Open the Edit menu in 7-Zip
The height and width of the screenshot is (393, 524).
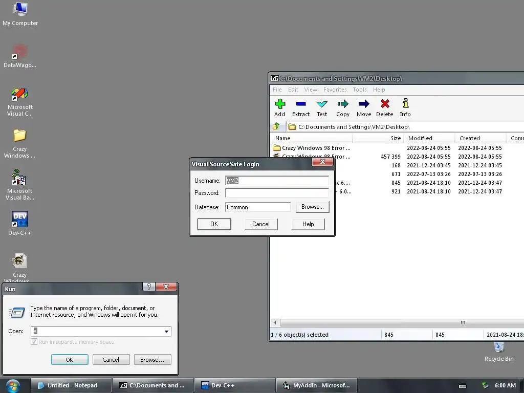click(x=293, y=90)
